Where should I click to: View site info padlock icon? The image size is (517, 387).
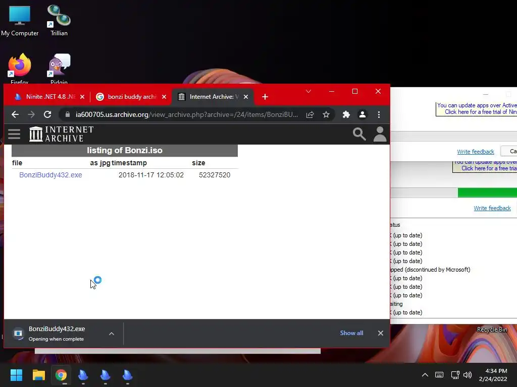tap(68, 114)
